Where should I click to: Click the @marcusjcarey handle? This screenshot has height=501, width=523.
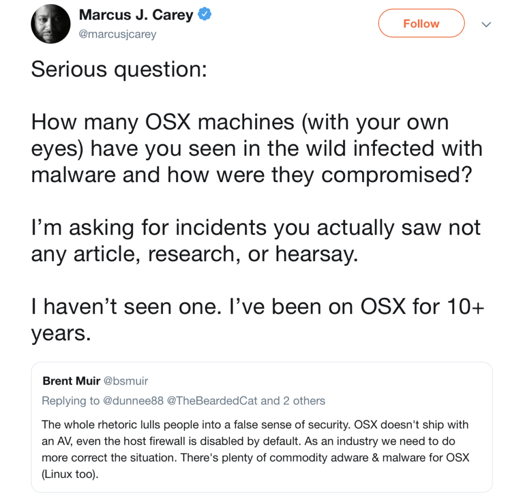click(117, 34)
